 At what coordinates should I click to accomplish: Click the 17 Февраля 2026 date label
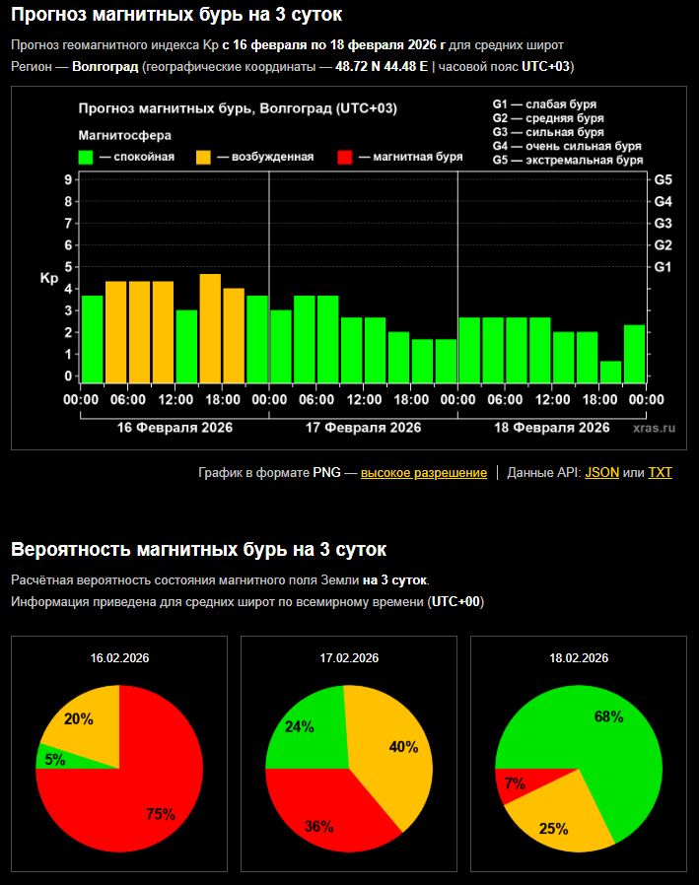[x=364, y=428]
